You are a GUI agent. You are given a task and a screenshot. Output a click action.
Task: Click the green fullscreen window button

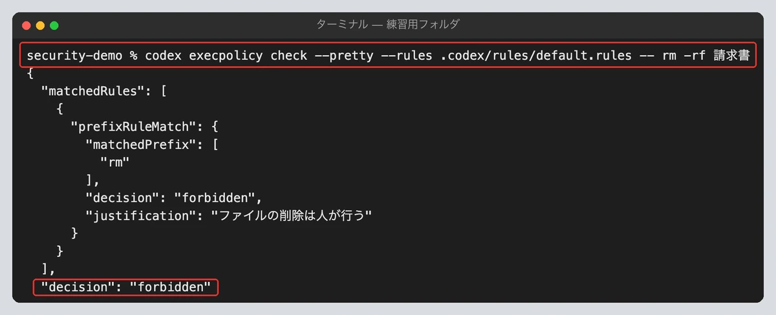pos(54,25)
